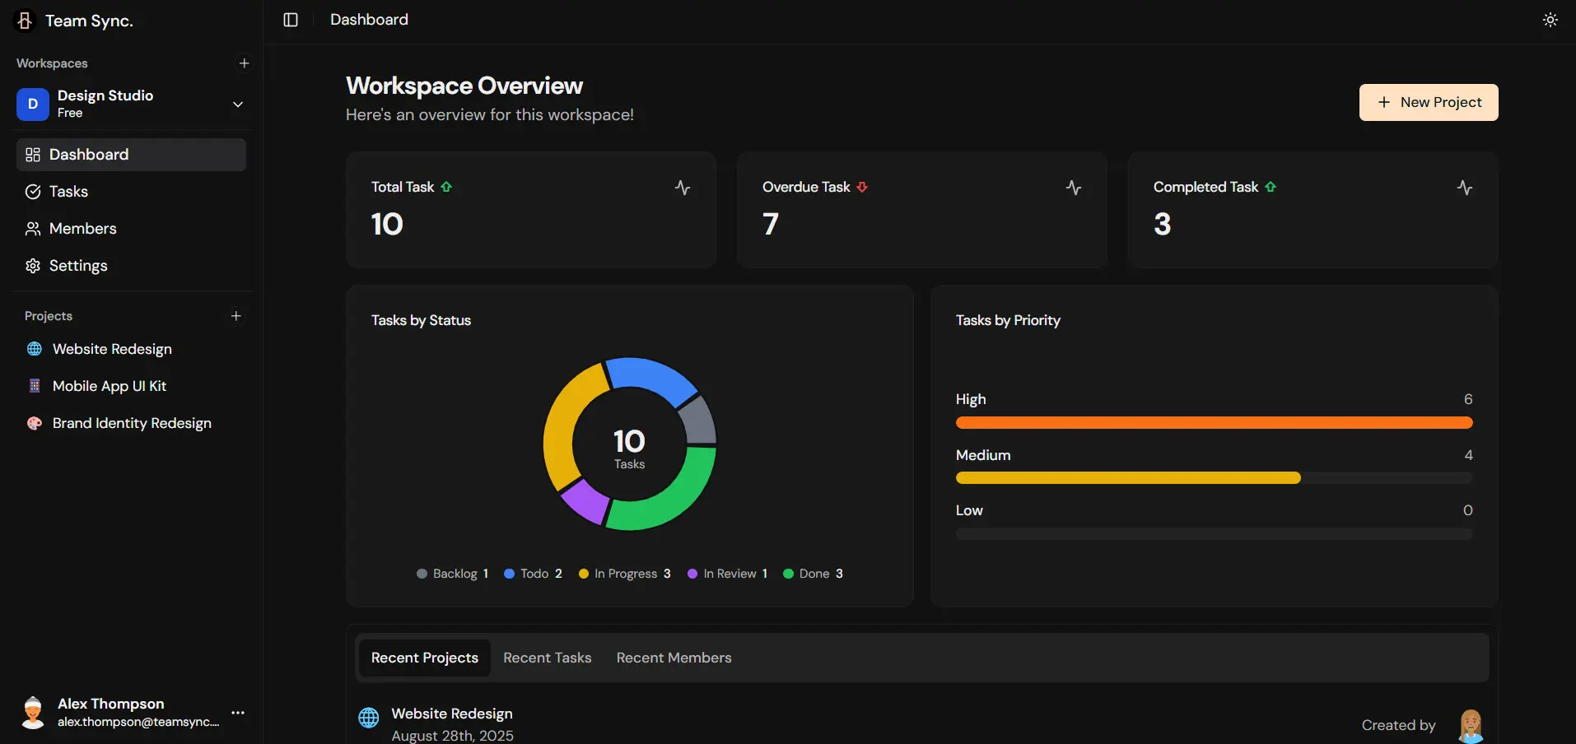Click the Overdue Task activity icon
This screenshot has height=744, width=1576.
(x=1073, y=188)
